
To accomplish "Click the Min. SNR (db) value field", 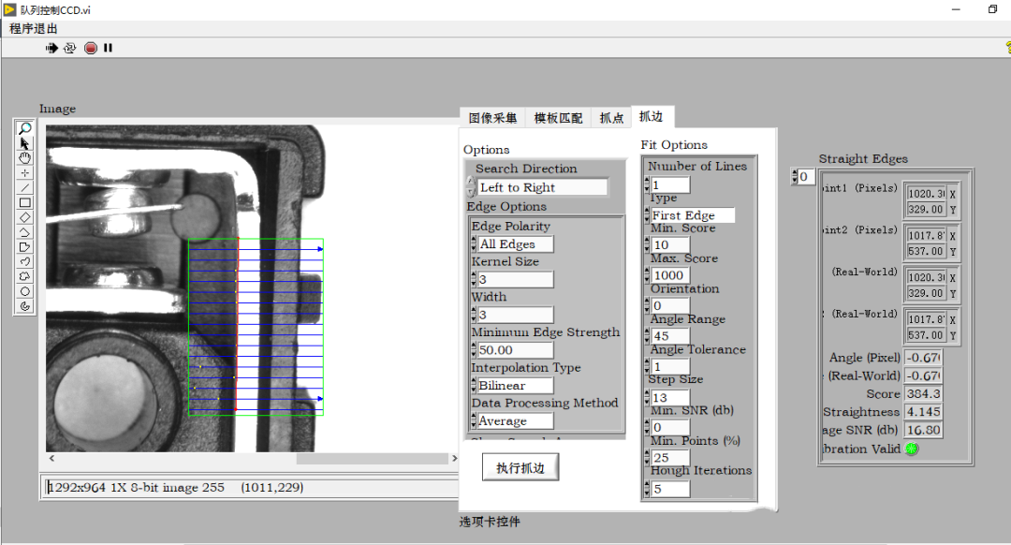I will (670, 427).
